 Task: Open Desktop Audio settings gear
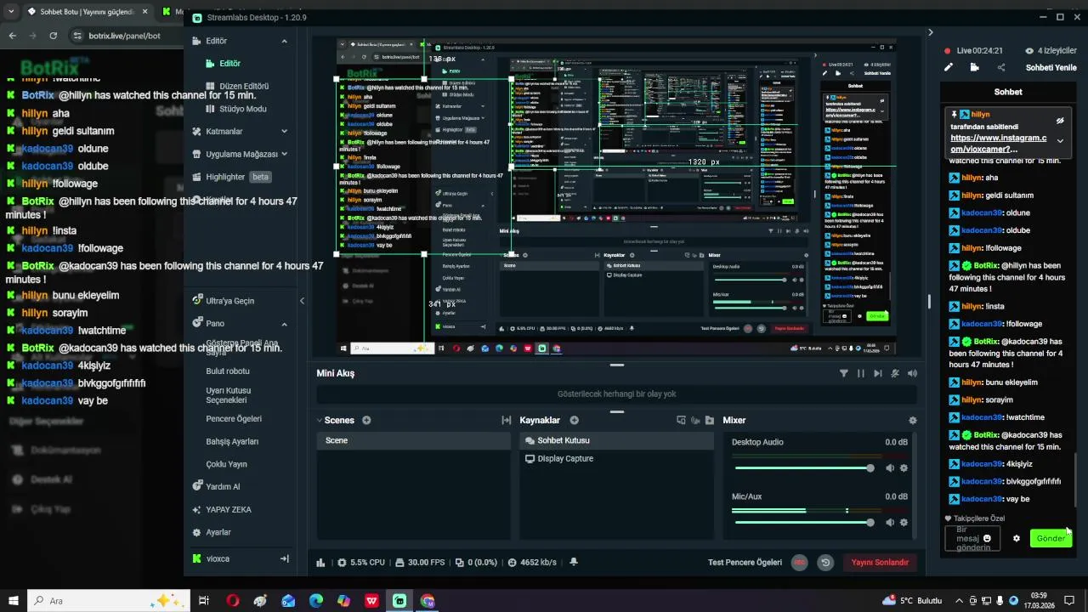pos(904,468)
